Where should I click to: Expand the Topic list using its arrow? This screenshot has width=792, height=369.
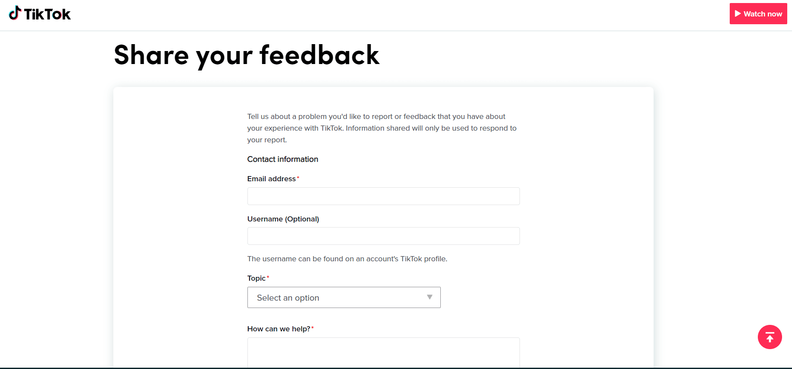430,297
